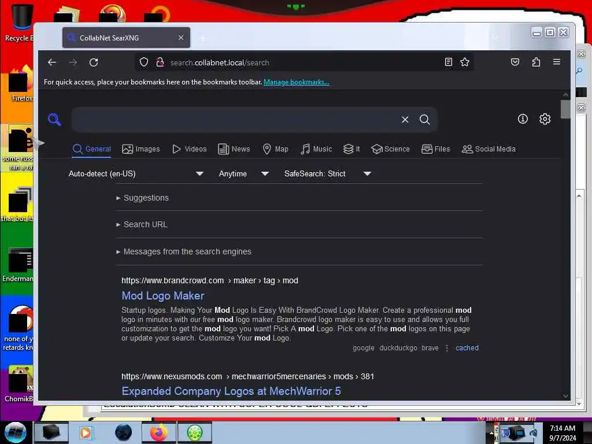The image size is (592, 444).
Task: Switch to the Images category
Action: click(x=141, y=149)
